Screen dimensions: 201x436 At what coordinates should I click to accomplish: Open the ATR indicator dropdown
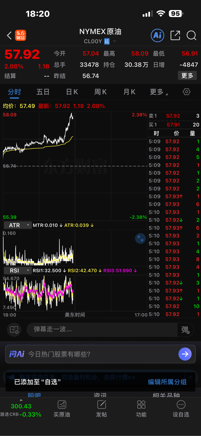[18, 225]
